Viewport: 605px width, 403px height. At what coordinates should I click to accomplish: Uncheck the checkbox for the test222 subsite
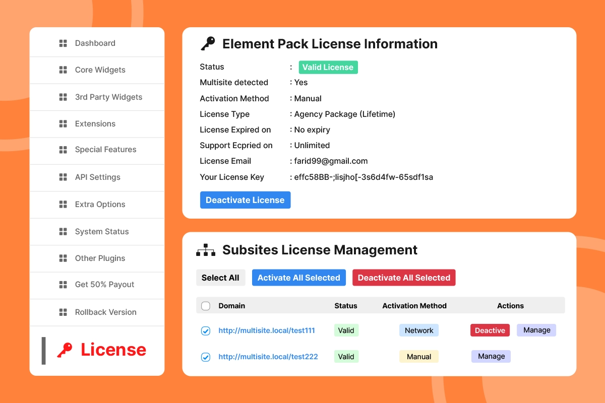click(x=206, y=357)
